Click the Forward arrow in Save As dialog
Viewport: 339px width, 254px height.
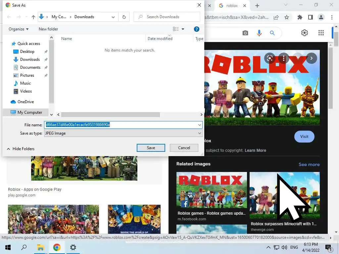(x=19, y=17)
